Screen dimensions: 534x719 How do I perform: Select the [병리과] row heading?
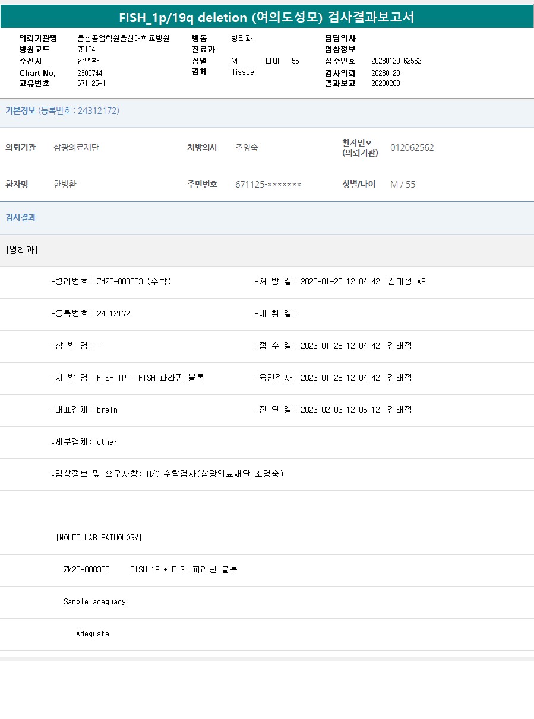(x=21, y=250)
